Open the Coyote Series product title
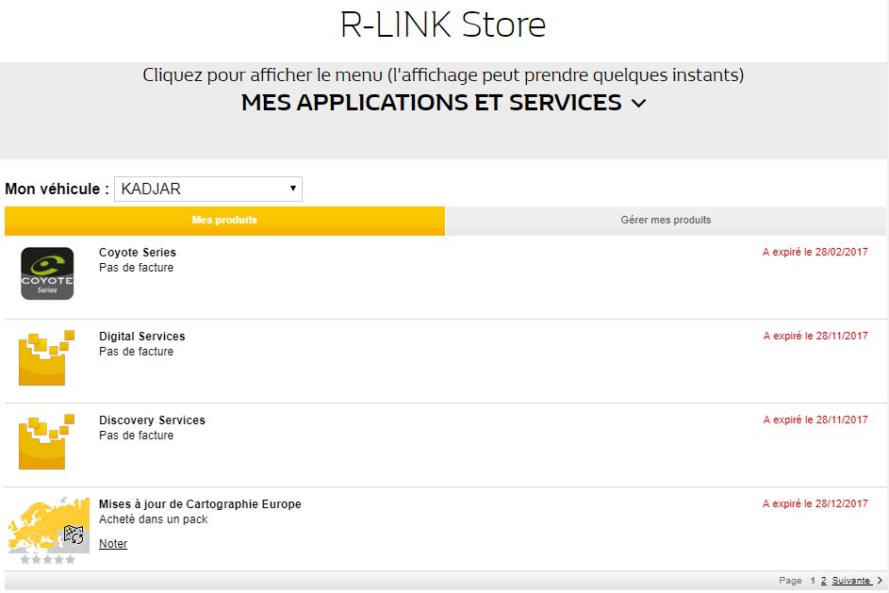The height and width of the screenshot is (593, 889). tap(138, 253)
